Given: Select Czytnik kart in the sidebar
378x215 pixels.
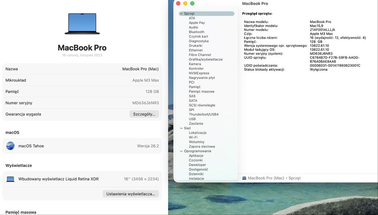Looking at the screenshot, I should click(x=198, y=36).
